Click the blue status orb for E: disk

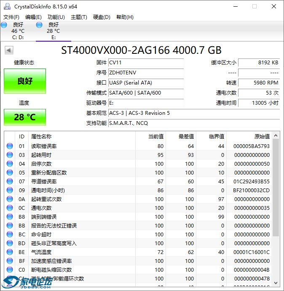click(39, 25)
